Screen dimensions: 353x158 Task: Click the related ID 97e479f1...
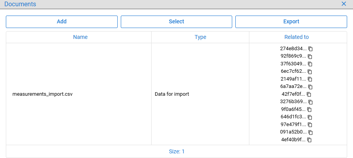click(293, 124)
